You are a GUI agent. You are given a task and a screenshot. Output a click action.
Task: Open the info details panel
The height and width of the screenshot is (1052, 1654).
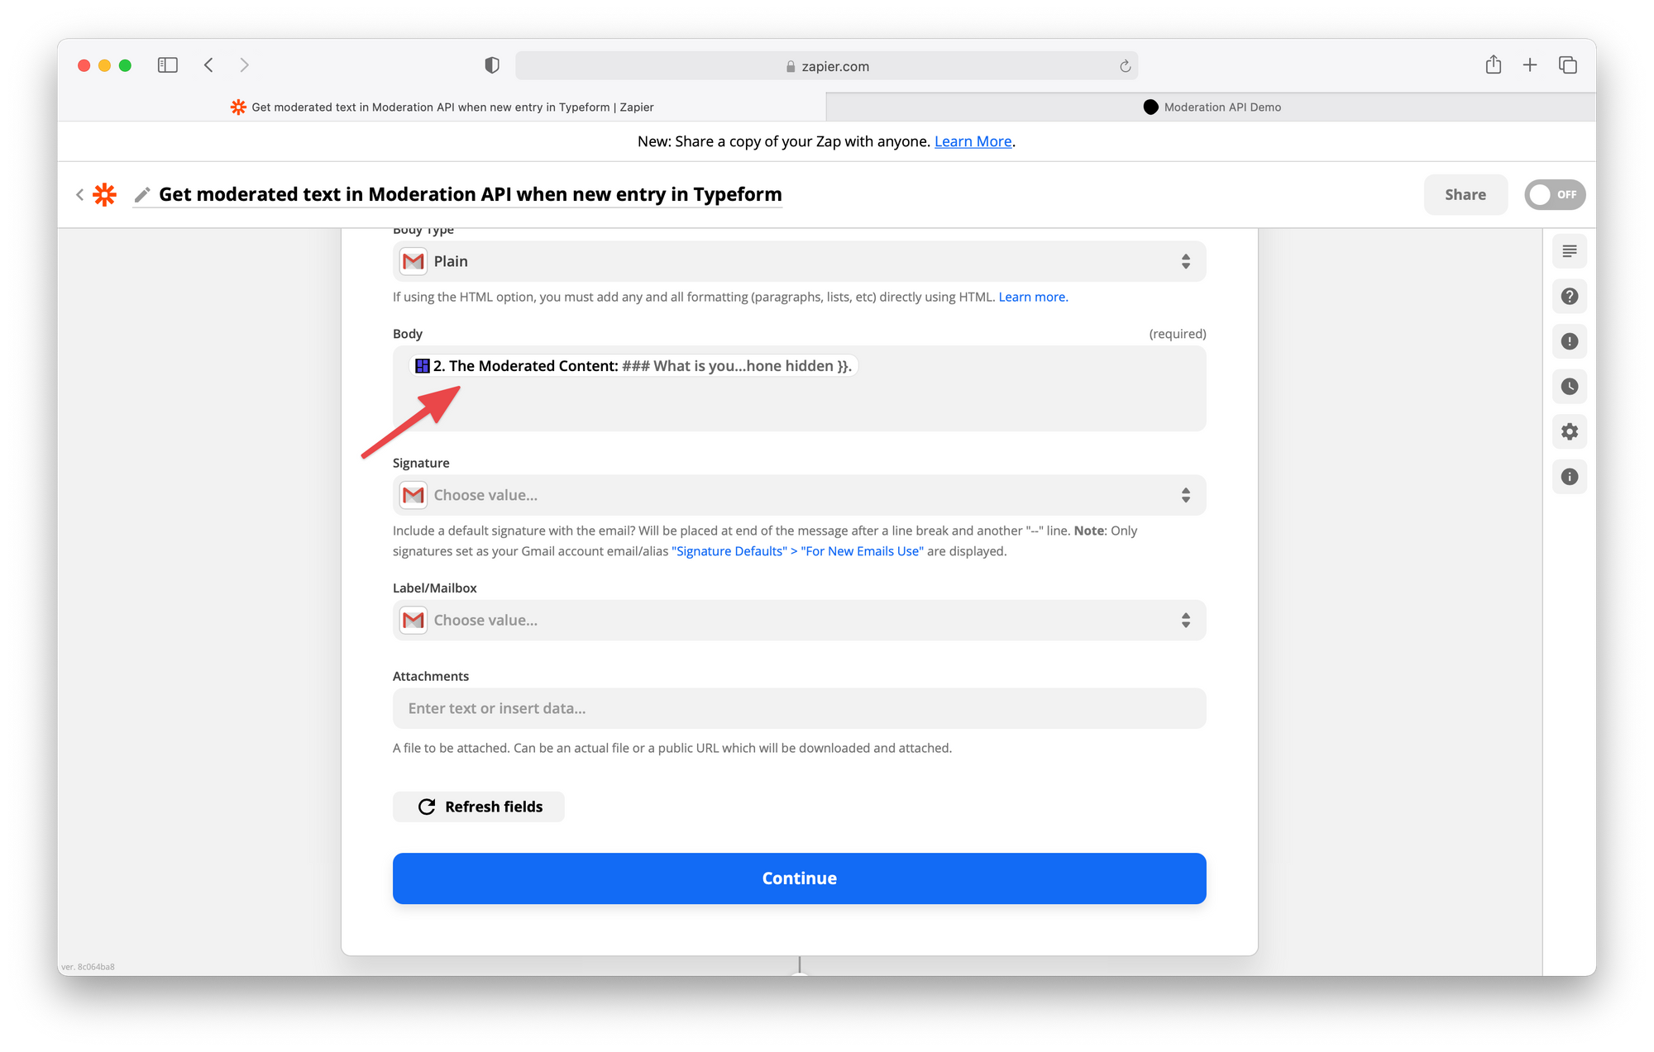[1569, 477]
